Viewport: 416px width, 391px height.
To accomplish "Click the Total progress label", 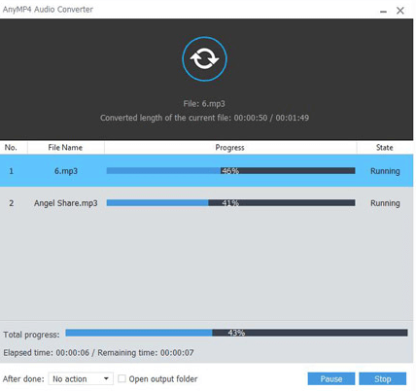I will [x=31, y=335].
